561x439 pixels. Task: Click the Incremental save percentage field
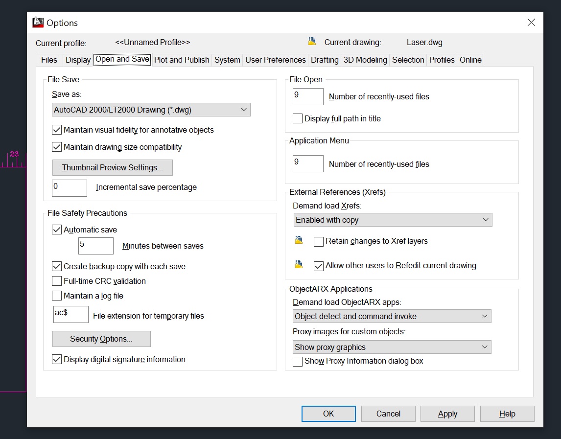(x=69, y=188)
